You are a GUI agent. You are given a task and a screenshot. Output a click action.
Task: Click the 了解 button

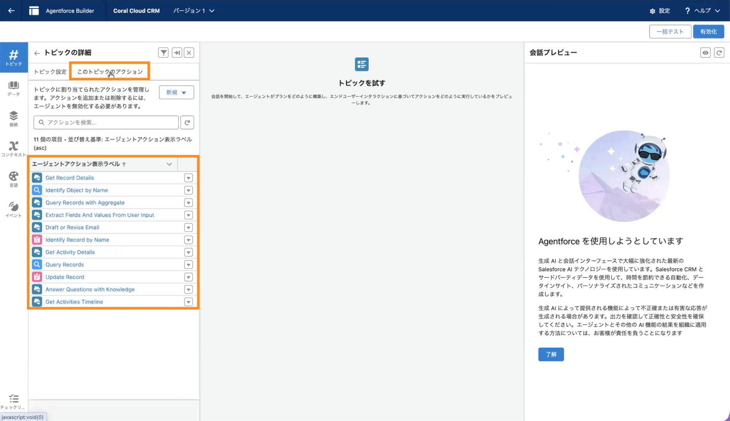(x=551, y=354)
